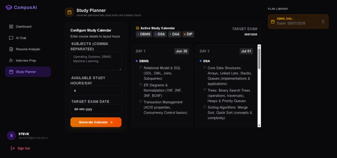337x158 pixels.
Task: Click the target exam date 05/07/2026
Action: (x=250, y=35)
